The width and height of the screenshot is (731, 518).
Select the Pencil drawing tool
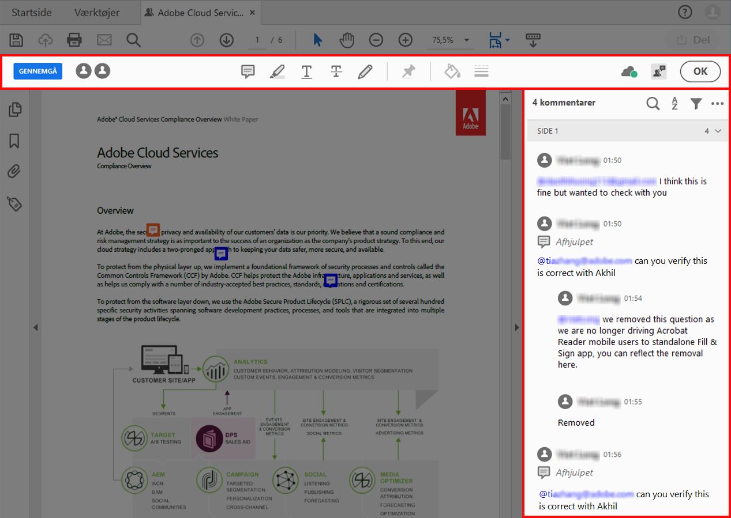(365, 71)
